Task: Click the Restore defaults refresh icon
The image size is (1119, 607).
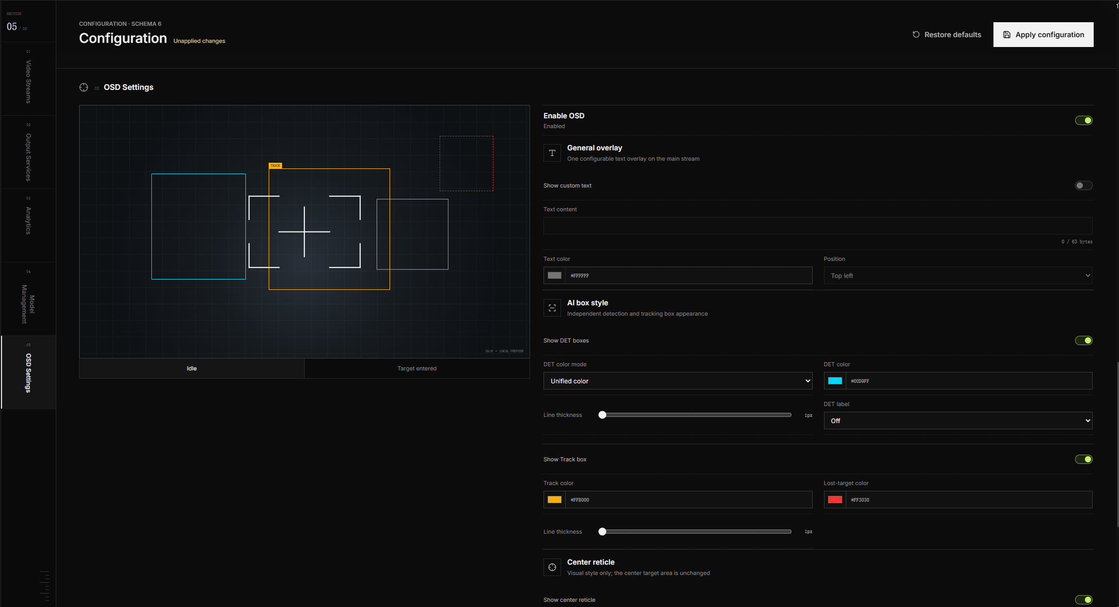Action: pos(916,35)
